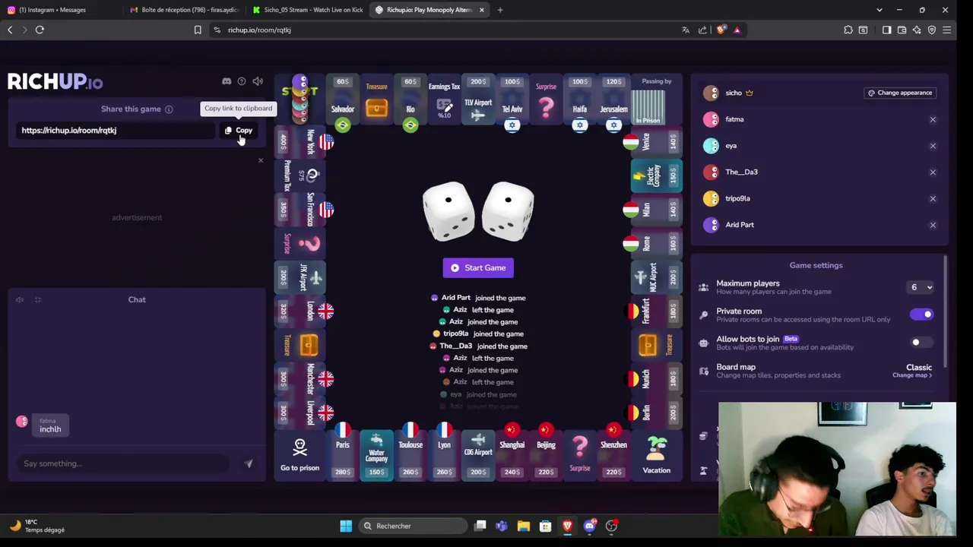Click the fatma player avatar
Viewport: 973px width, 547px height.
711,119
